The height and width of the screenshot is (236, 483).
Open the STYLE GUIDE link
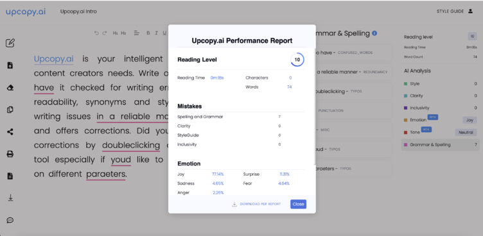450,12
